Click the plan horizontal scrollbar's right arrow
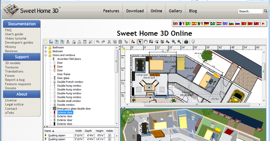The height and width of the screenshot is (141, 270). (x=259, y=105)
